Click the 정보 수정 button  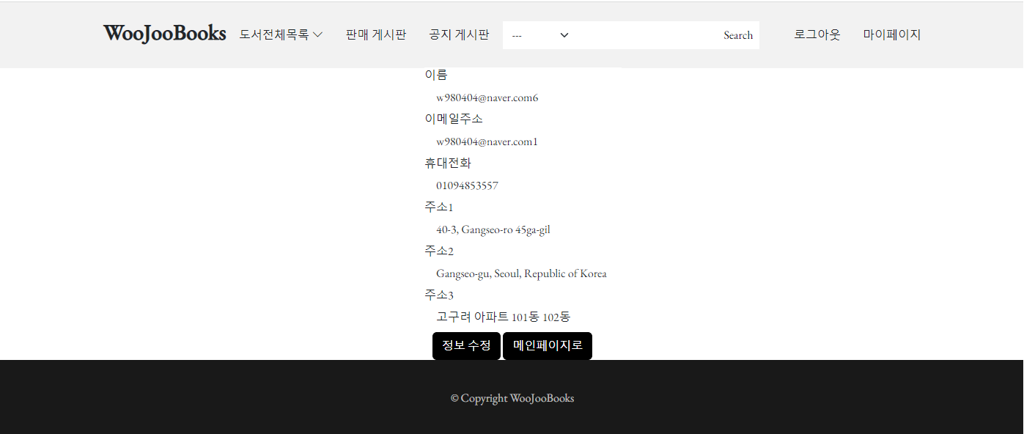coord(466,346)
